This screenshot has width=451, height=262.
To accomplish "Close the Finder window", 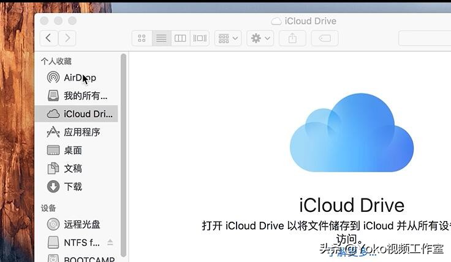I will pyautogui.click(x=44, y=21).
